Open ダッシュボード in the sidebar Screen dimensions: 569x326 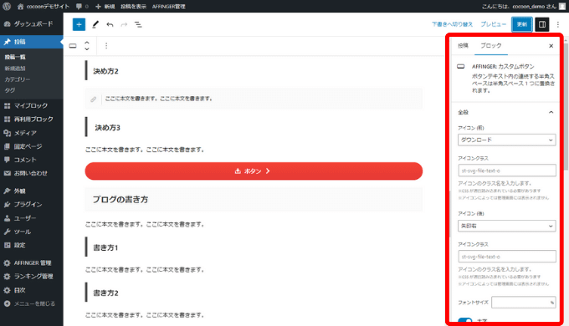tap(32, 23)
